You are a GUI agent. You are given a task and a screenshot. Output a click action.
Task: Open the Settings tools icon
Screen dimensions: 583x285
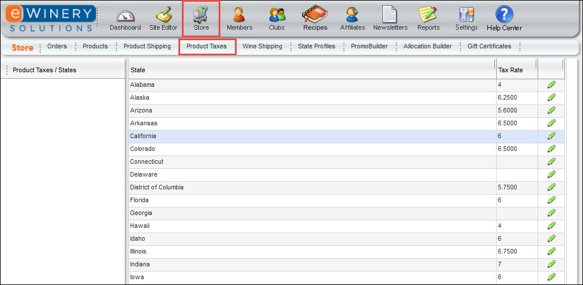click(x=466, y=16)
